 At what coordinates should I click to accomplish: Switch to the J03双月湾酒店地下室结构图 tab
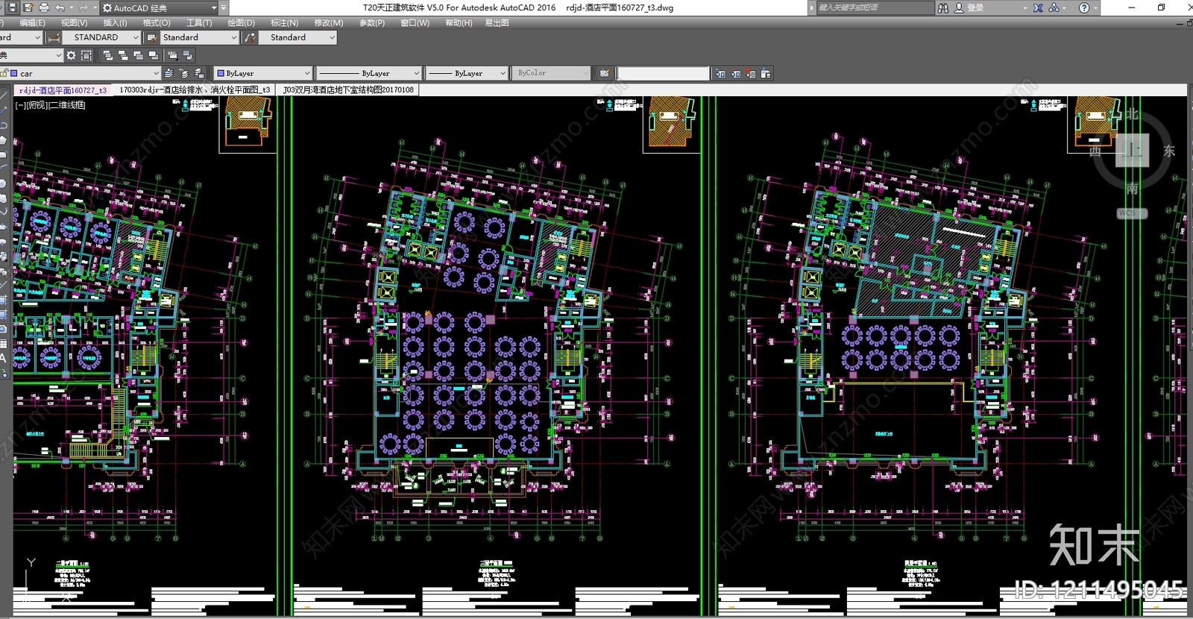pyautogui.click(x=347, y=89)
